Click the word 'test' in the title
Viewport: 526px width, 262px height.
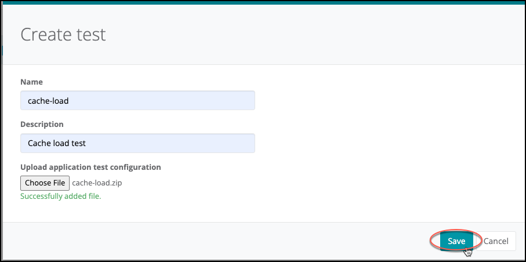click(91, 34)
